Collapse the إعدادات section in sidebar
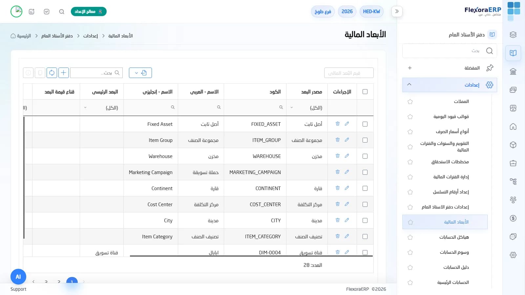 click(409, 85)
